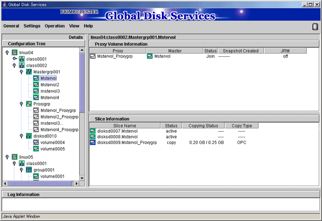Click the linux04 node icon
This screenshot has width=322, height=221.
coord(15,53)
